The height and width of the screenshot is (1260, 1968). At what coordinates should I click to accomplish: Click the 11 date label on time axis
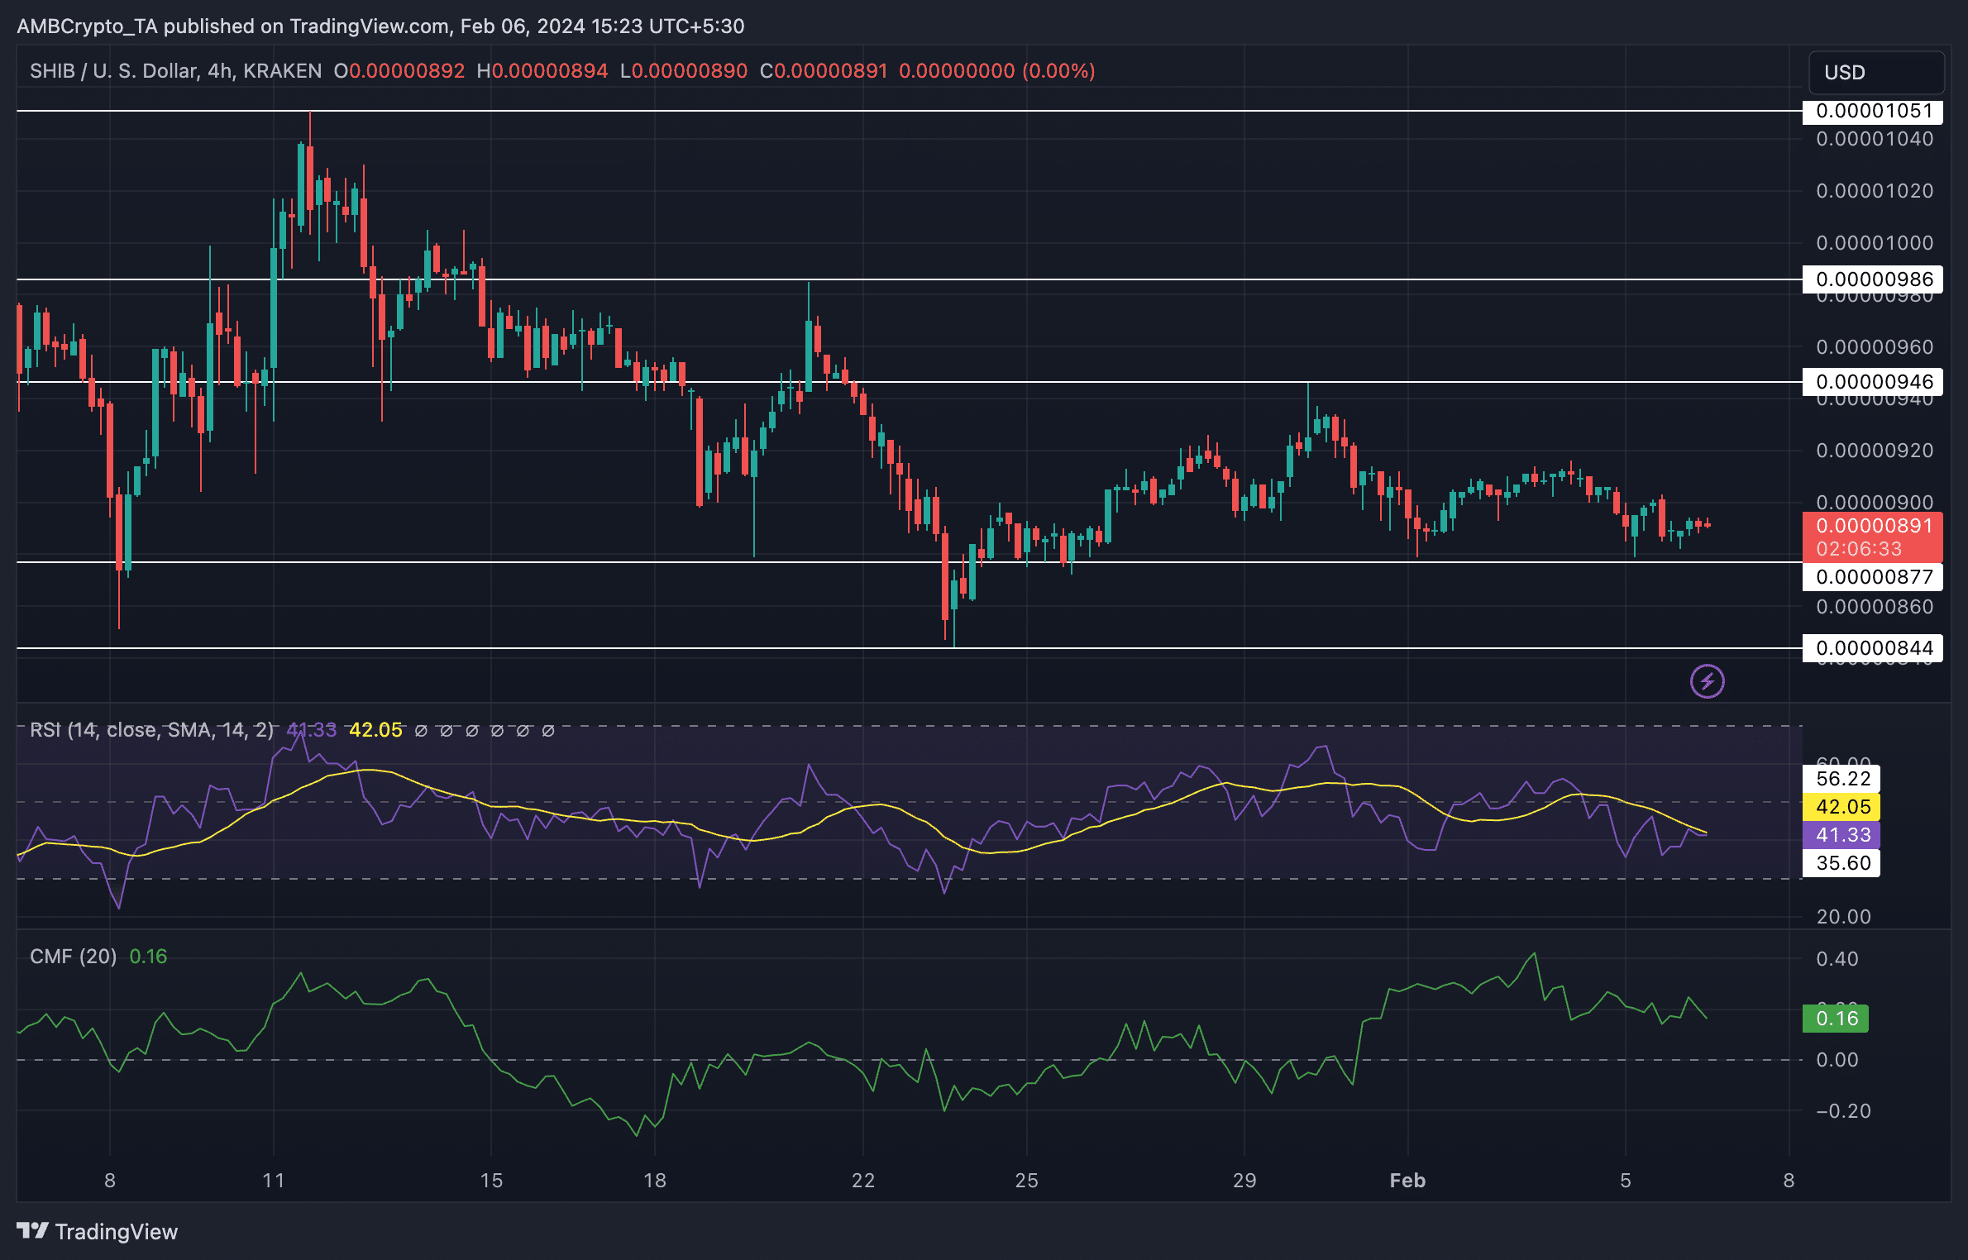pyautogui.click(x=274, y=1181)
